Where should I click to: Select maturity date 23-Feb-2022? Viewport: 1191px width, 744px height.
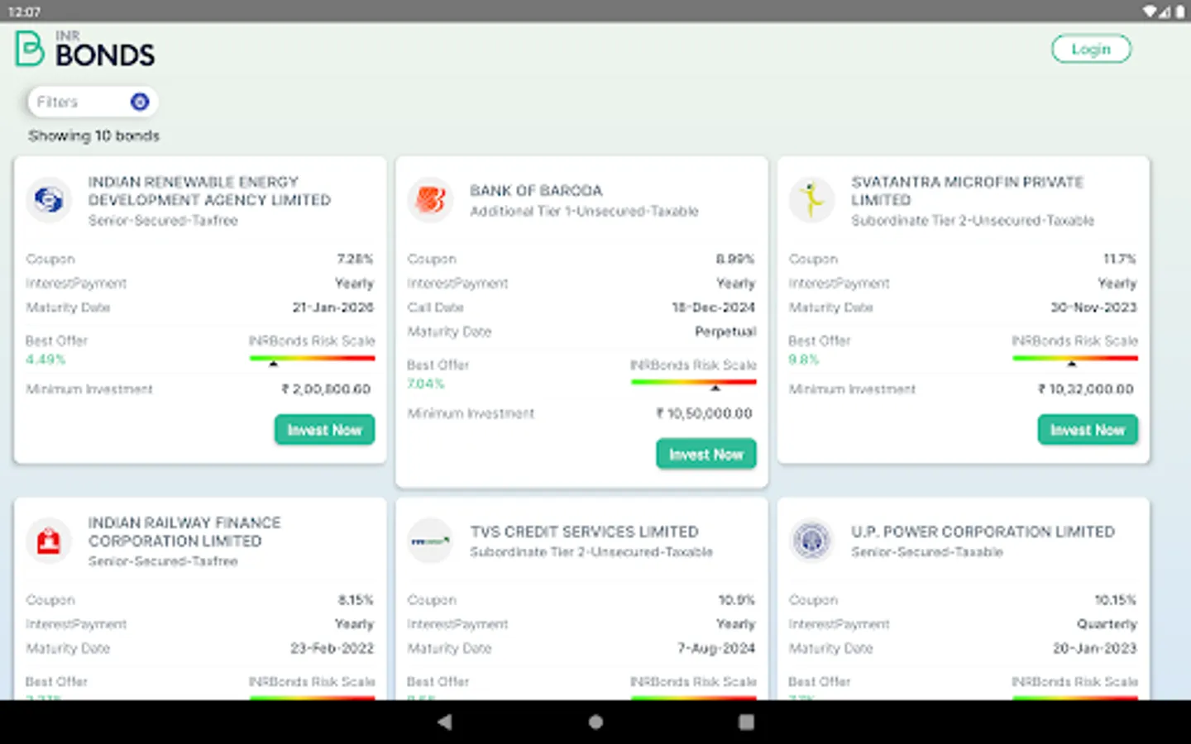[332, 648]
